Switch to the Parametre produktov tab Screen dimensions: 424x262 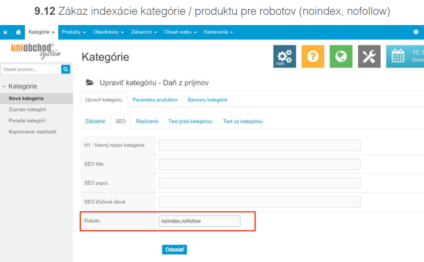point(155,100)
